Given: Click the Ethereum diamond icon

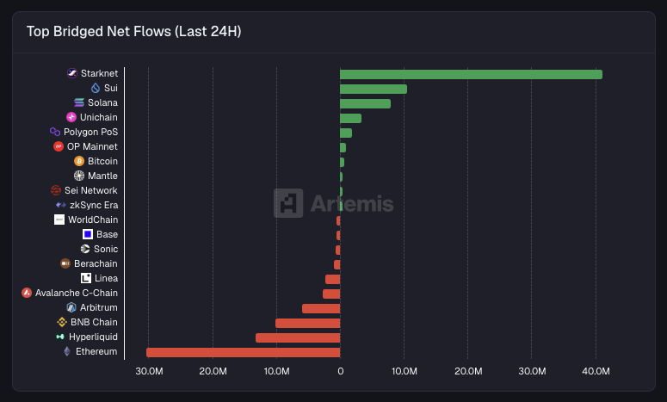Looking at the screenshot, I should point(67,351).
